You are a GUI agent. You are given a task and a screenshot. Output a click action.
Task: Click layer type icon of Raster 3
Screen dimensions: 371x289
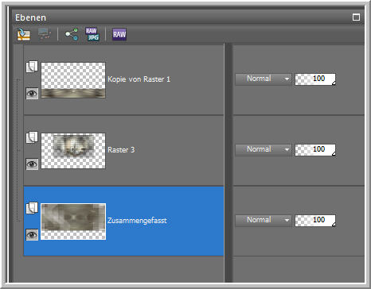pos(32,137)
